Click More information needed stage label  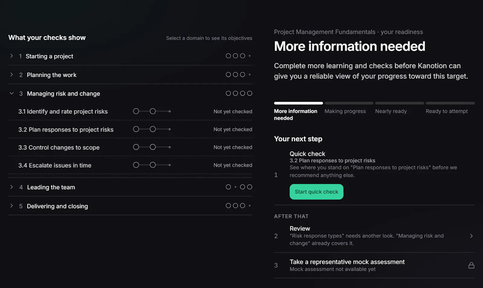(x=296, y=115)
